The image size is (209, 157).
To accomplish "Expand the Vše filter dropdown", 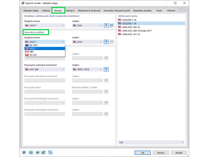I will pos(151,142).
